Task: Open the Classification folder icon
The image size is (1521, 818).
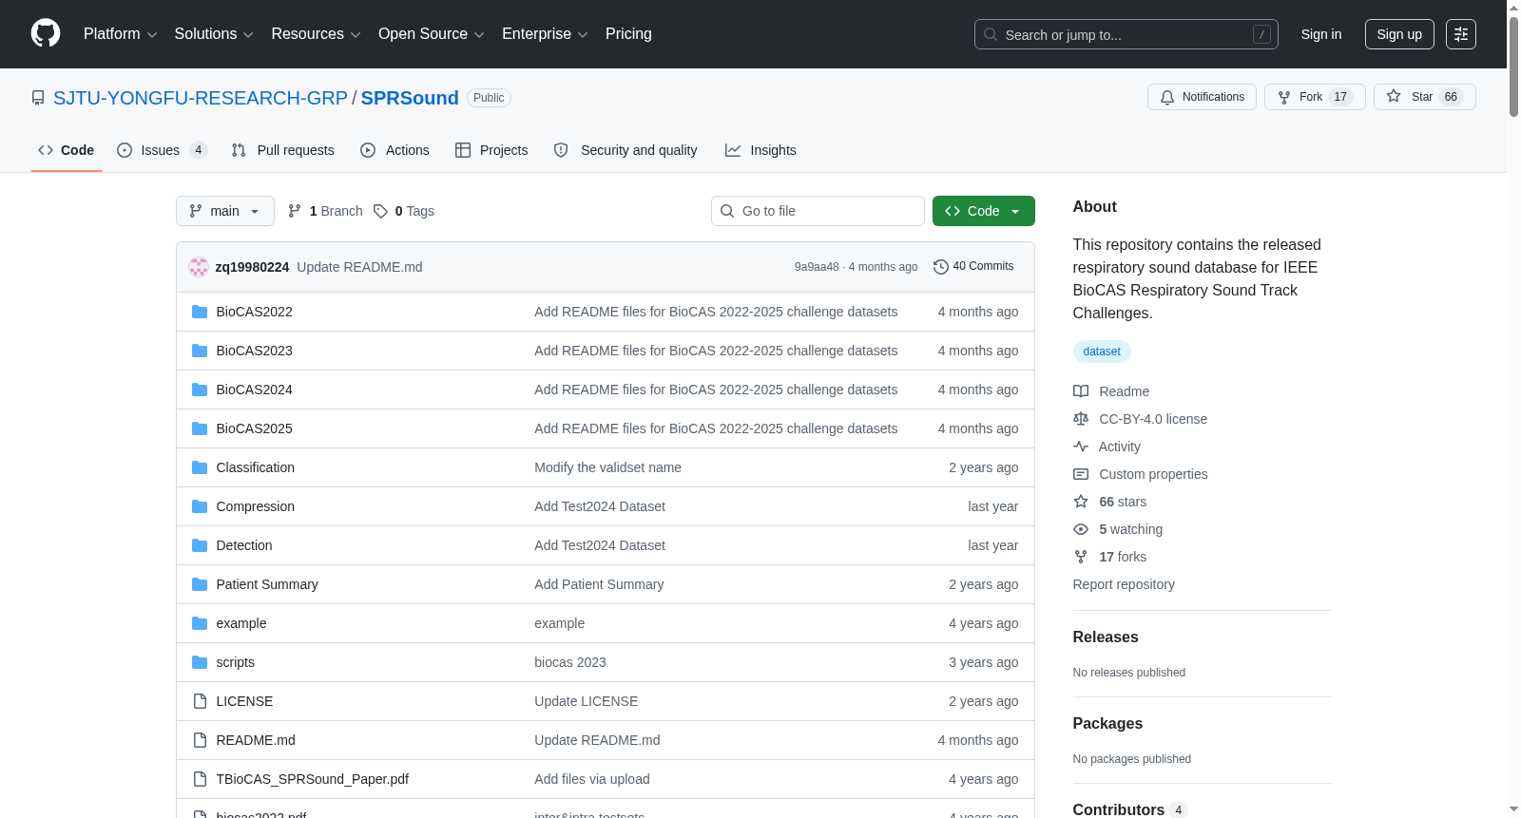Action: click(200, 467)
